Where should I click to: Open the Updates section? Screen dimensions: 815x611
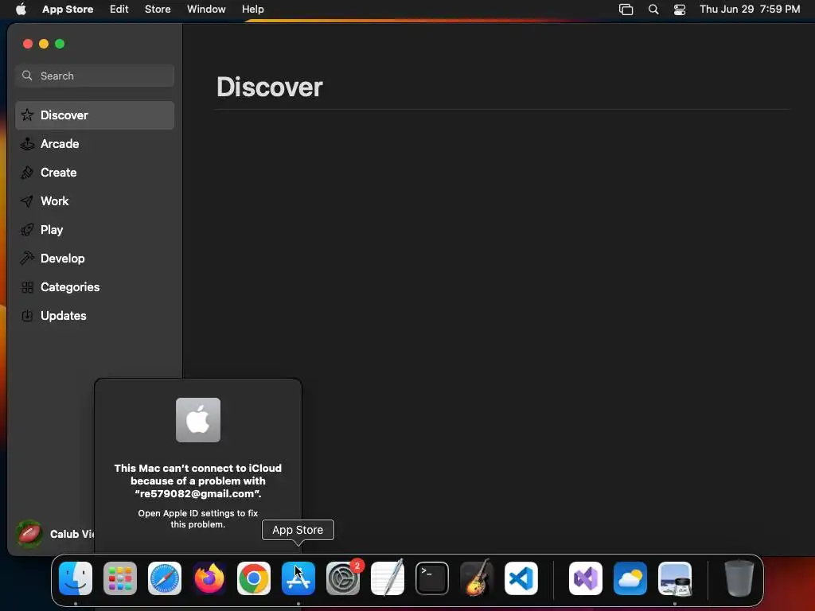click(x=95, y=315)
